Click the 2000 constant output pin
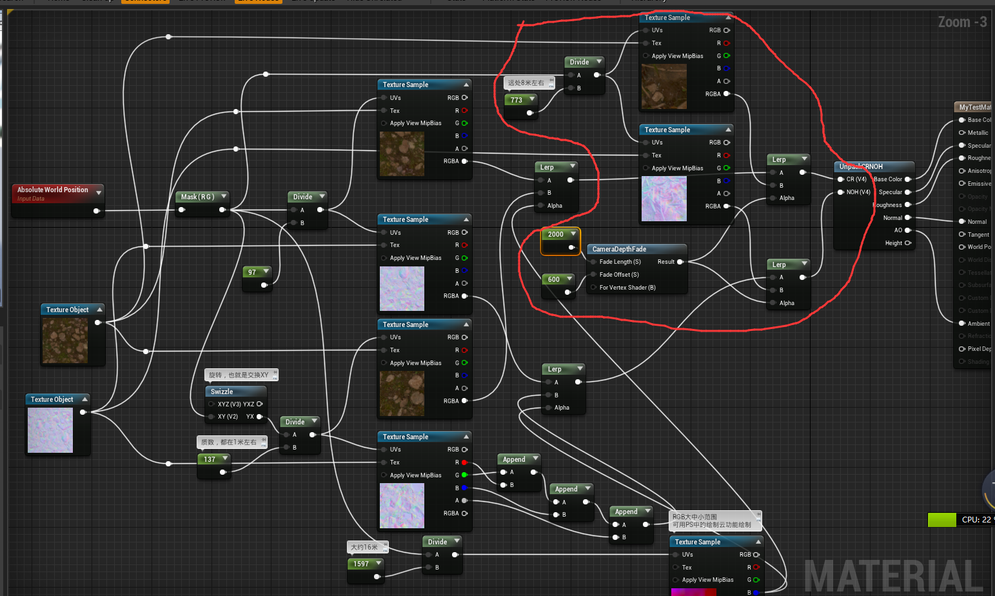The width and height of the screenshot is (995, 596). (571, 247)
